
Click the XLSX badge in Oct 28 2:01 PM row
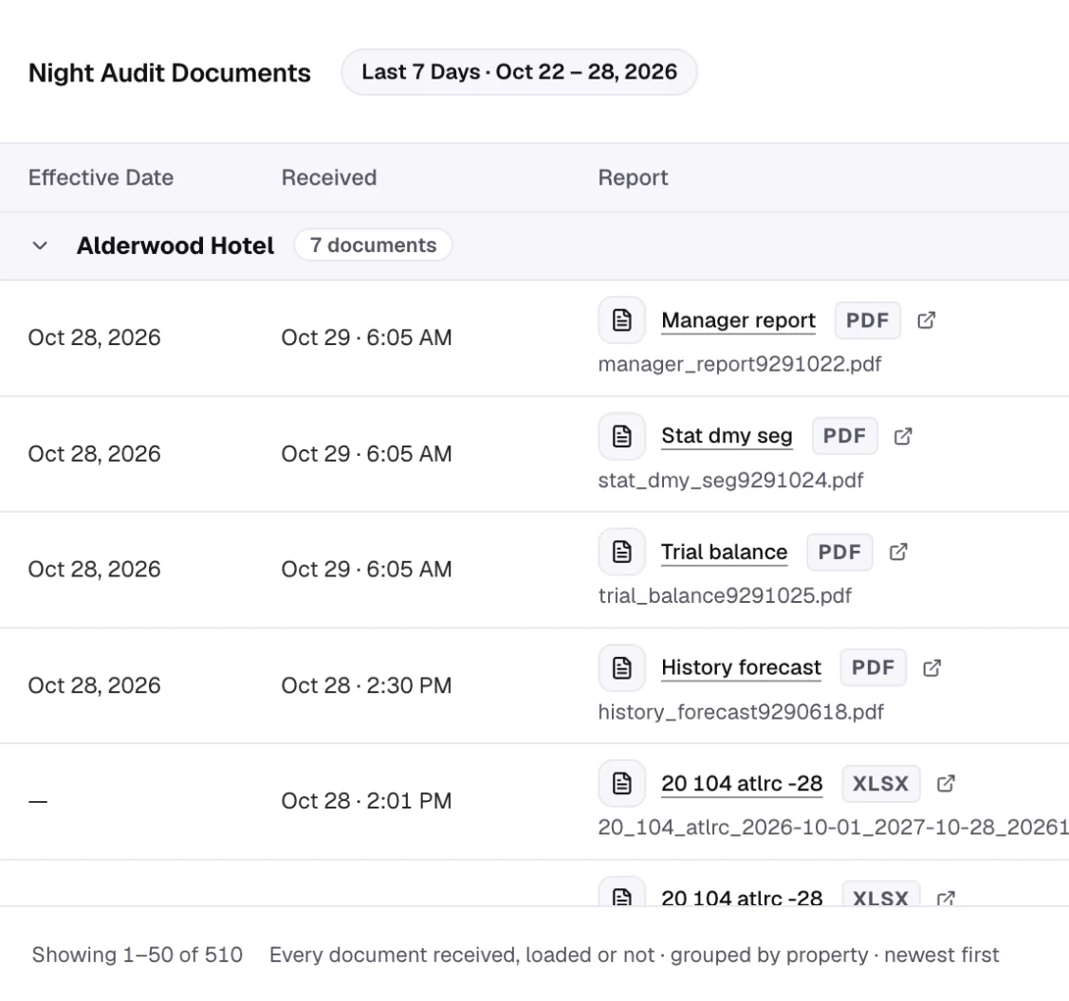[881, 784]
